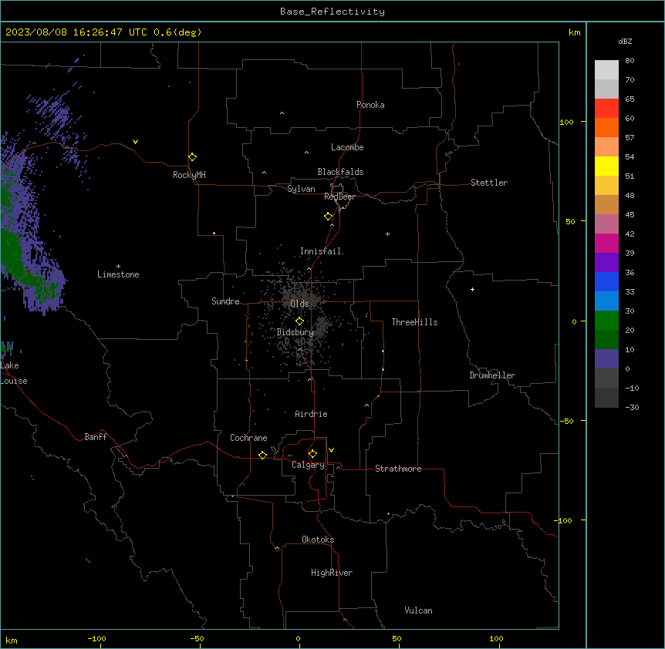
Task: Click the -100 tick on the horizontal axis
Action: 96,638
